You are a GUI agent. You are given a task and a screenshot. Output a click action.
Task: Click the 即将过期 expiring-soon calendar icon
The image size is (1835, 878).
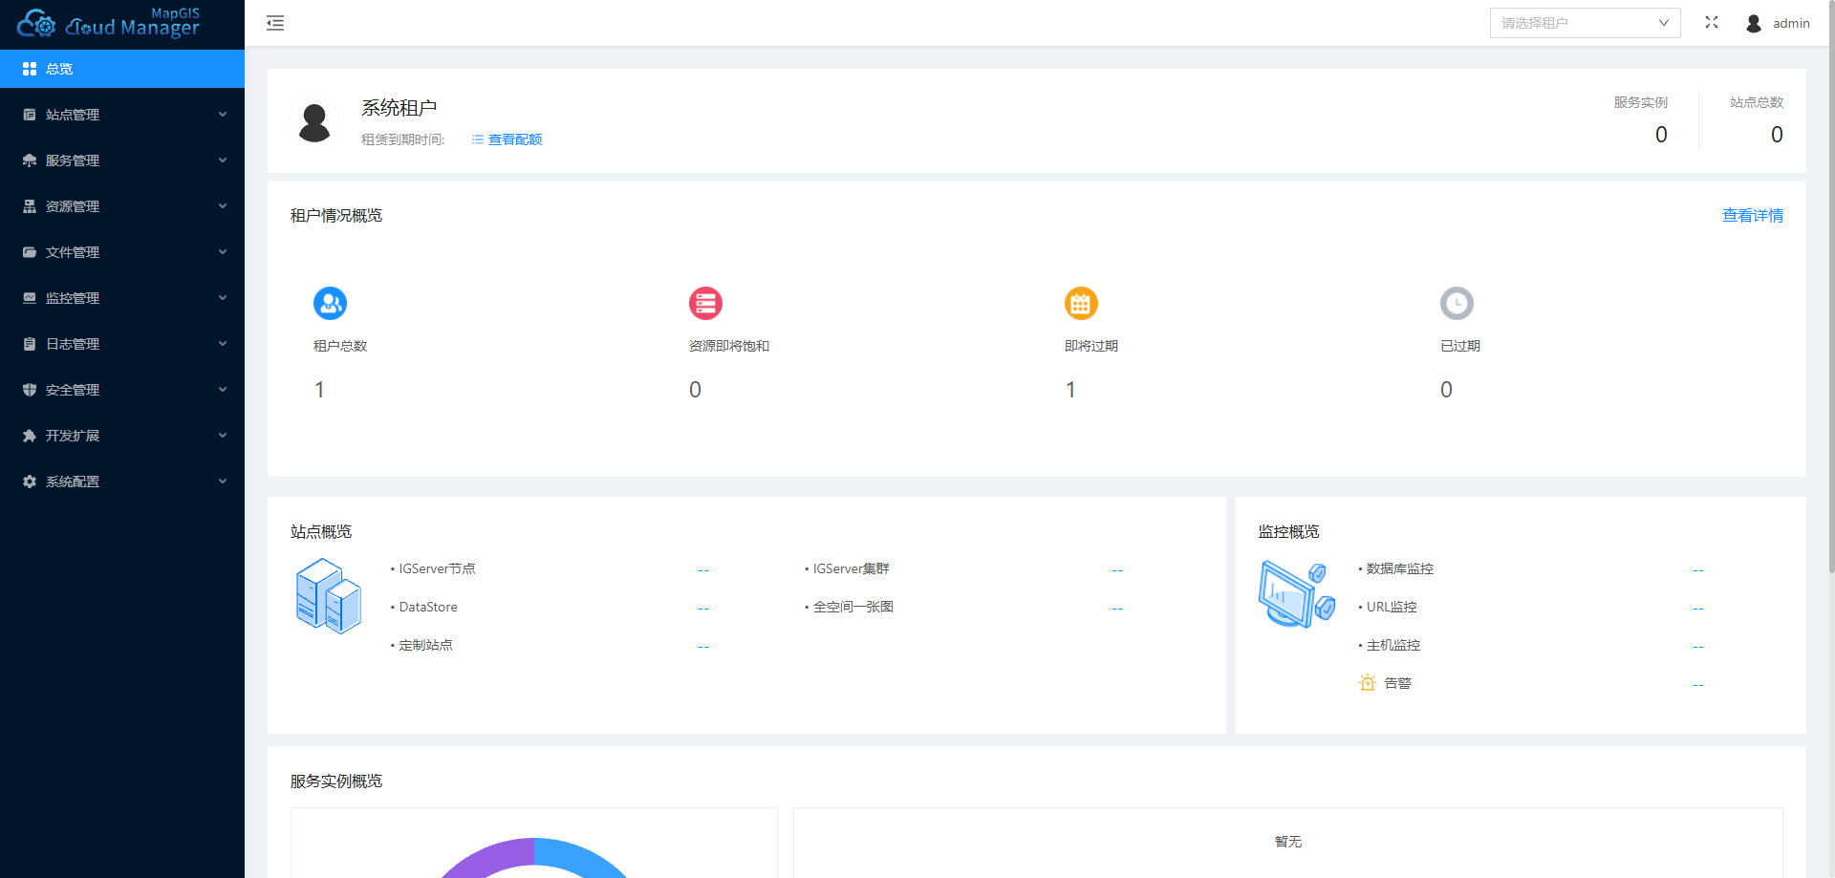click(1081, 303)
